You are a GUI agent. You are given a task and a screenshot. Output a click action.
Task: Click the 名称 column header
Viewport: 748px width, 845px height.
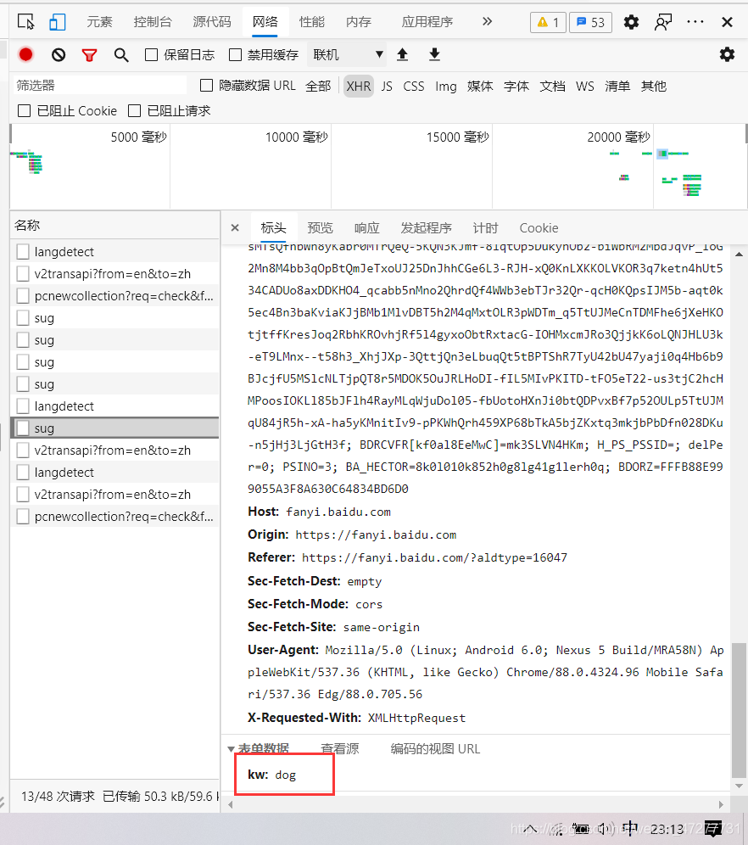coord(114,226)
